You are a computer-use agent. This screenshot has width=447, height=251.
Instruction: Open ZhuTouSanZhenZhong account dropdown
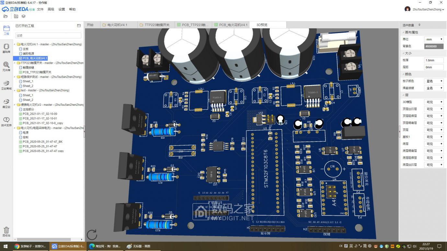(428, 9)
